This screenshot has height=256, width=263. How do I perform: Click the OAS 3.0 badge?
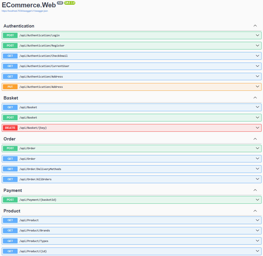pyautogui.click(x=70, y=3)
